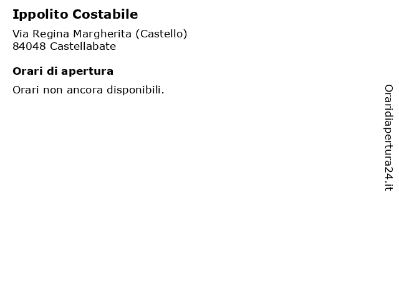This screenshot has width=399, height=299.
Task: Click the Ippolito Costabile title
Action: [75, 14]
